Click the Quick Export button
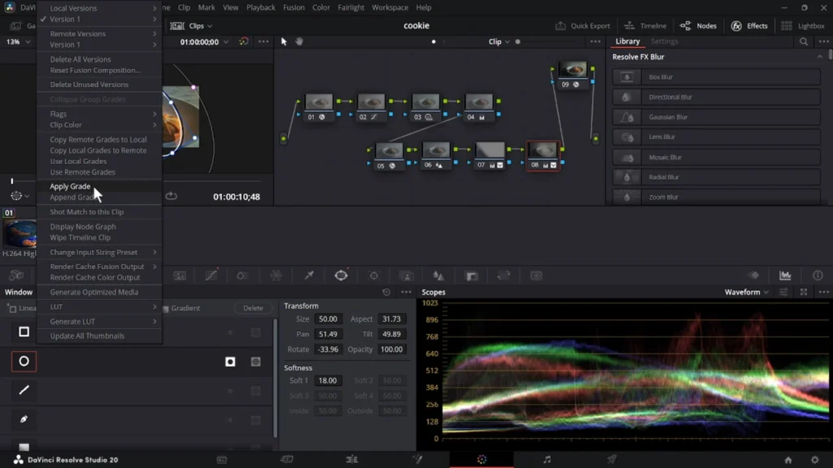The image size is (833, 468). [582, 26]
